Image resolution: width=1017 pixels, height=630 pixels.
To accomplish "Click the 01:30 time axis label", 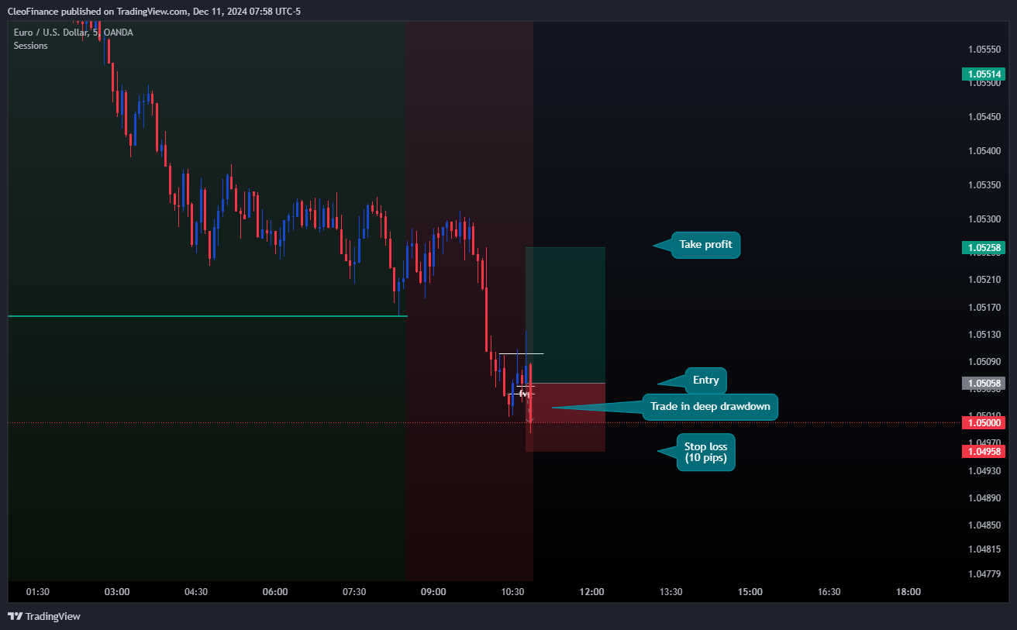I will (38, 592).
